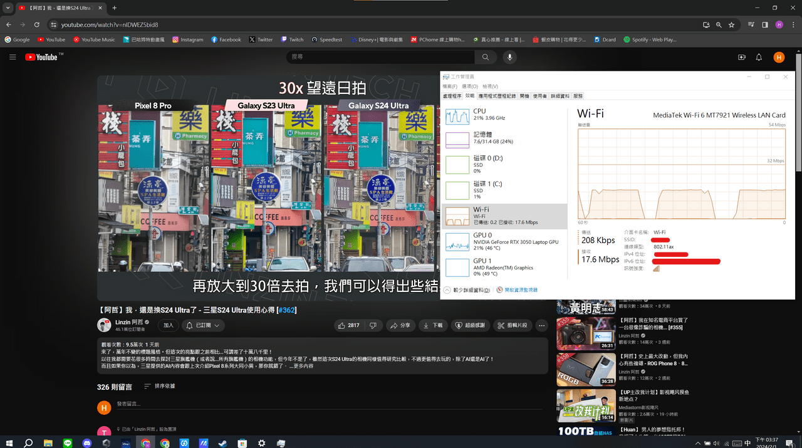Click the YouTube search magnifier button
Image resolution: width=802 pixels, height=448 pixels.
pyautogui.click(x=485, y=57)
